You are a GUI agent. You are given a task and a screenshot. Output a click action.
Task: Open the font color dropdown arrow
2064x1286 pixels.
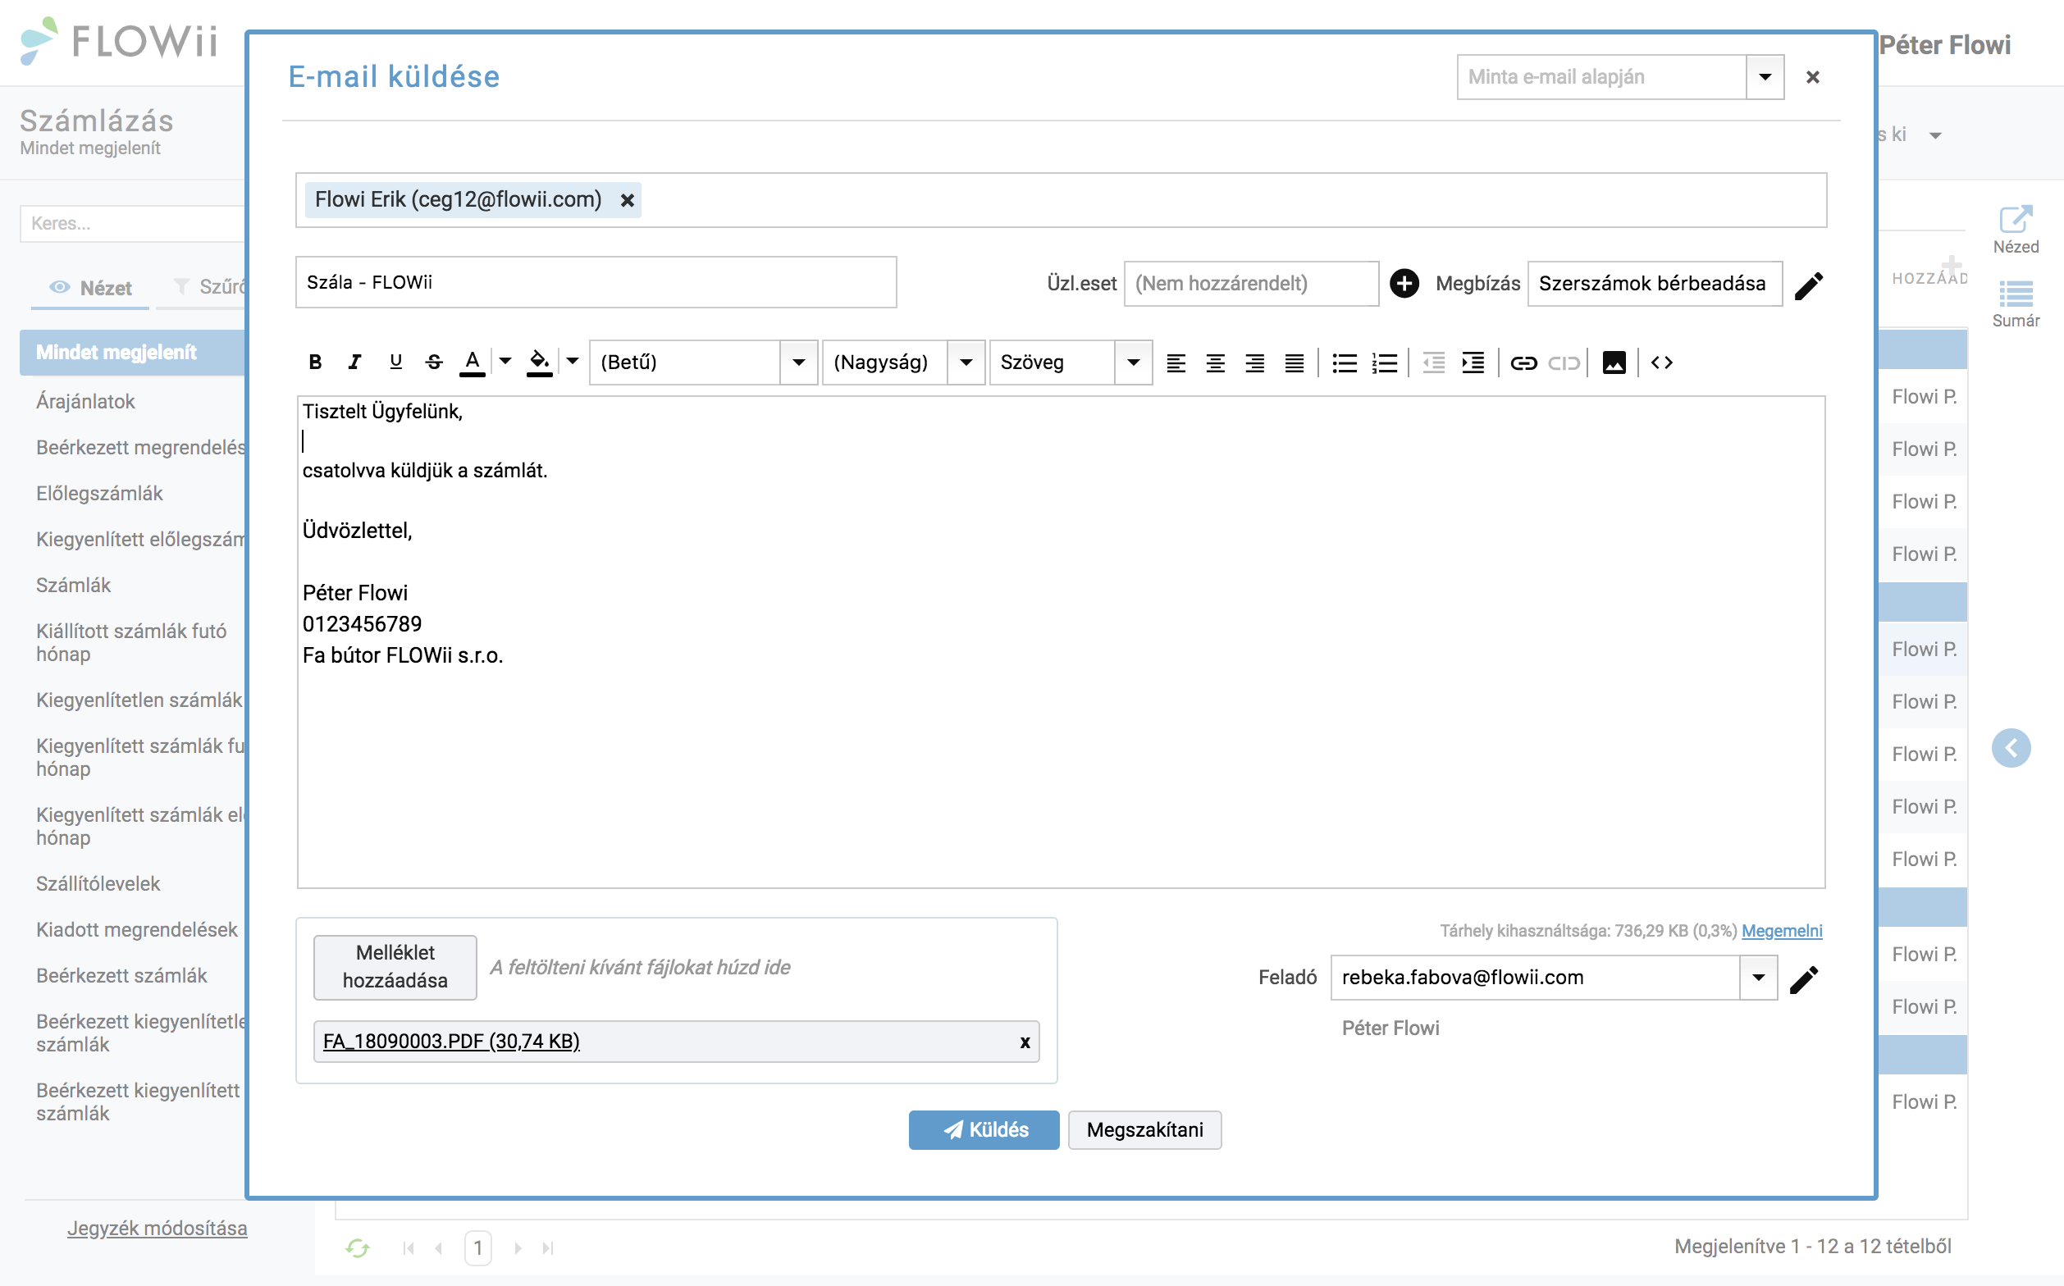coord(505,363)
